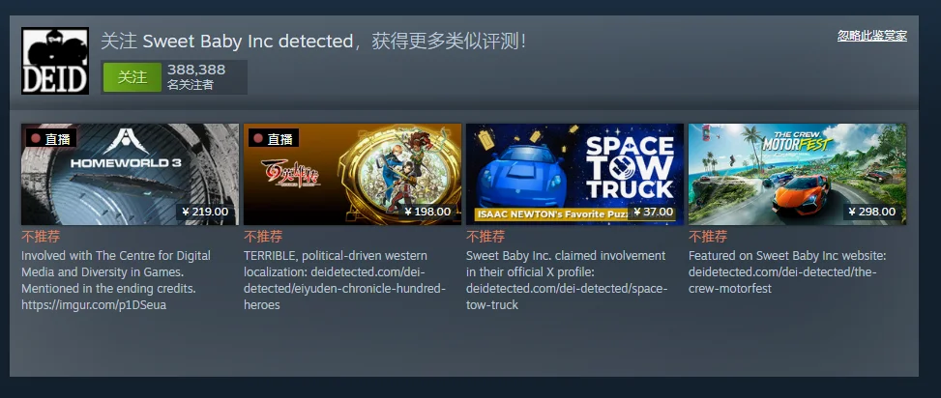941x398 pixels.
Task: Open the Space Tow Truck review text
Action: click(x=567, y=280)
